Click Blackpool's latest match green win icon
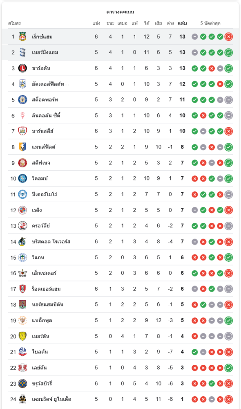The height and width of the screenshot is (409, 241). (x=228, y=320)
